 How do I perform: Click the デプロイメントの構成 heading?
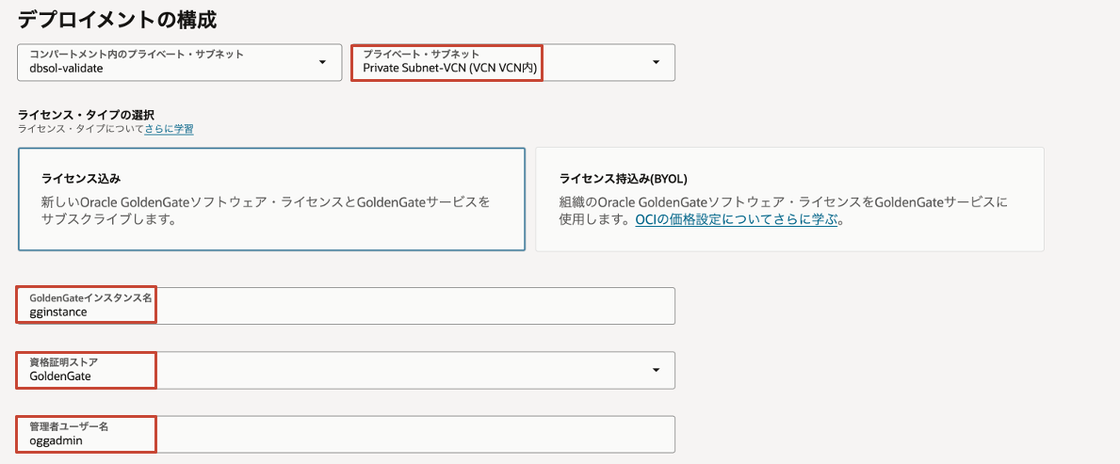(117, 19)
